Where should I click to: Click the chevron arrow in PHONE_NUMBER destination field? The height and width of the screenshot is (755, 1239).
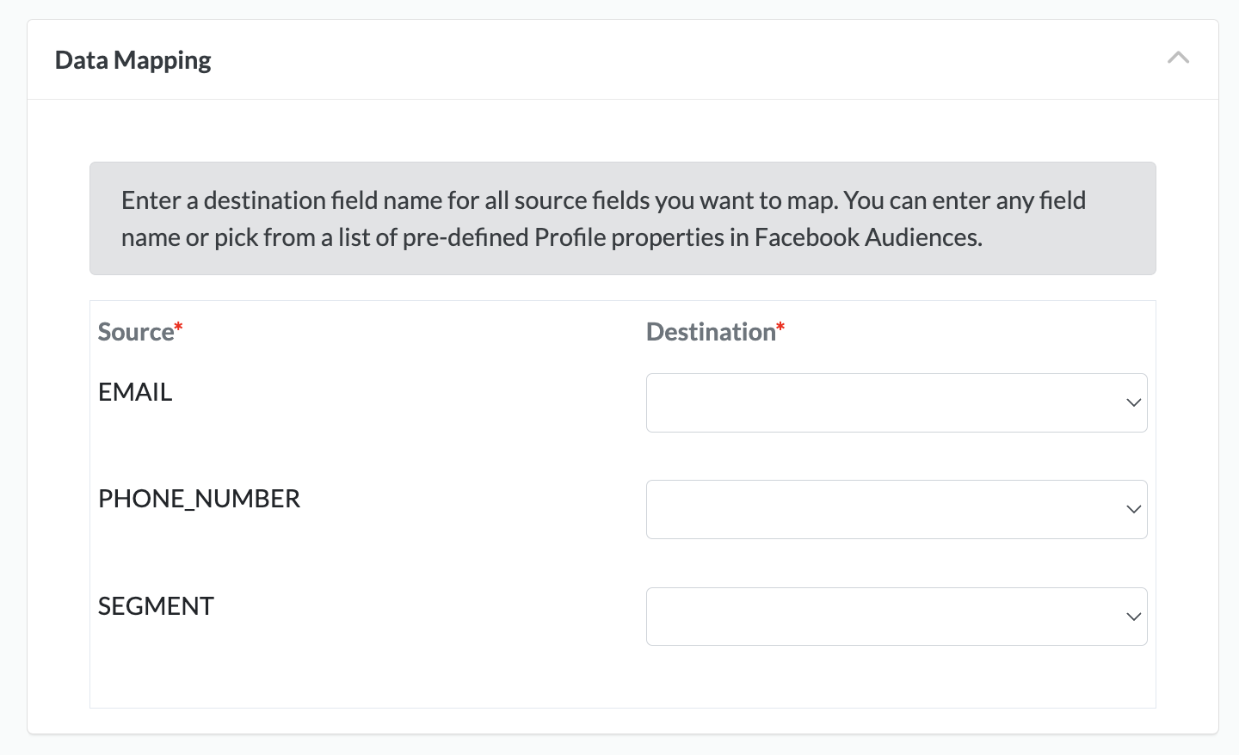(x=1133, y=509)
